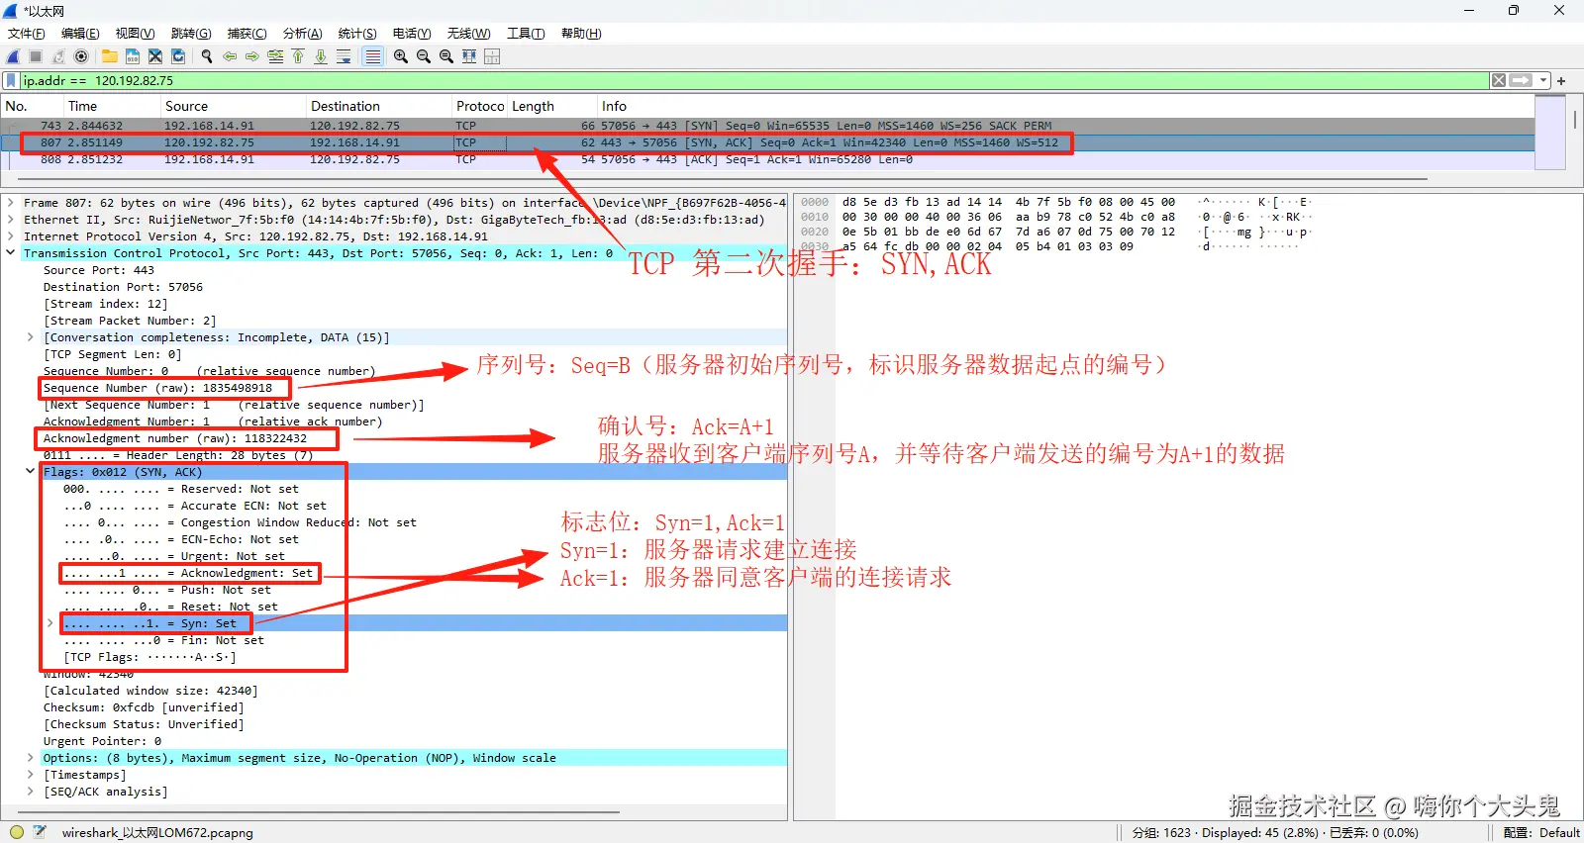Zoom out on packet text
Viewport: 1584px width, 843px height.
424,56
